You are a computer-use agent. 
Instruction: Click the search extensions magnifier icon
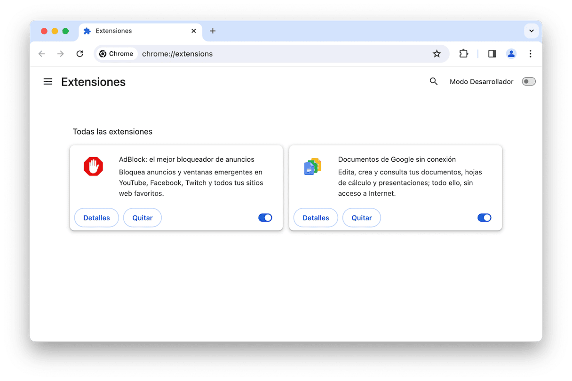click(x=434, y=82)
